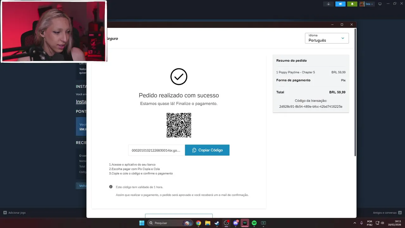Click the payment window's vertical scrollbar
The image size is (405, 228).
point(355,92)
